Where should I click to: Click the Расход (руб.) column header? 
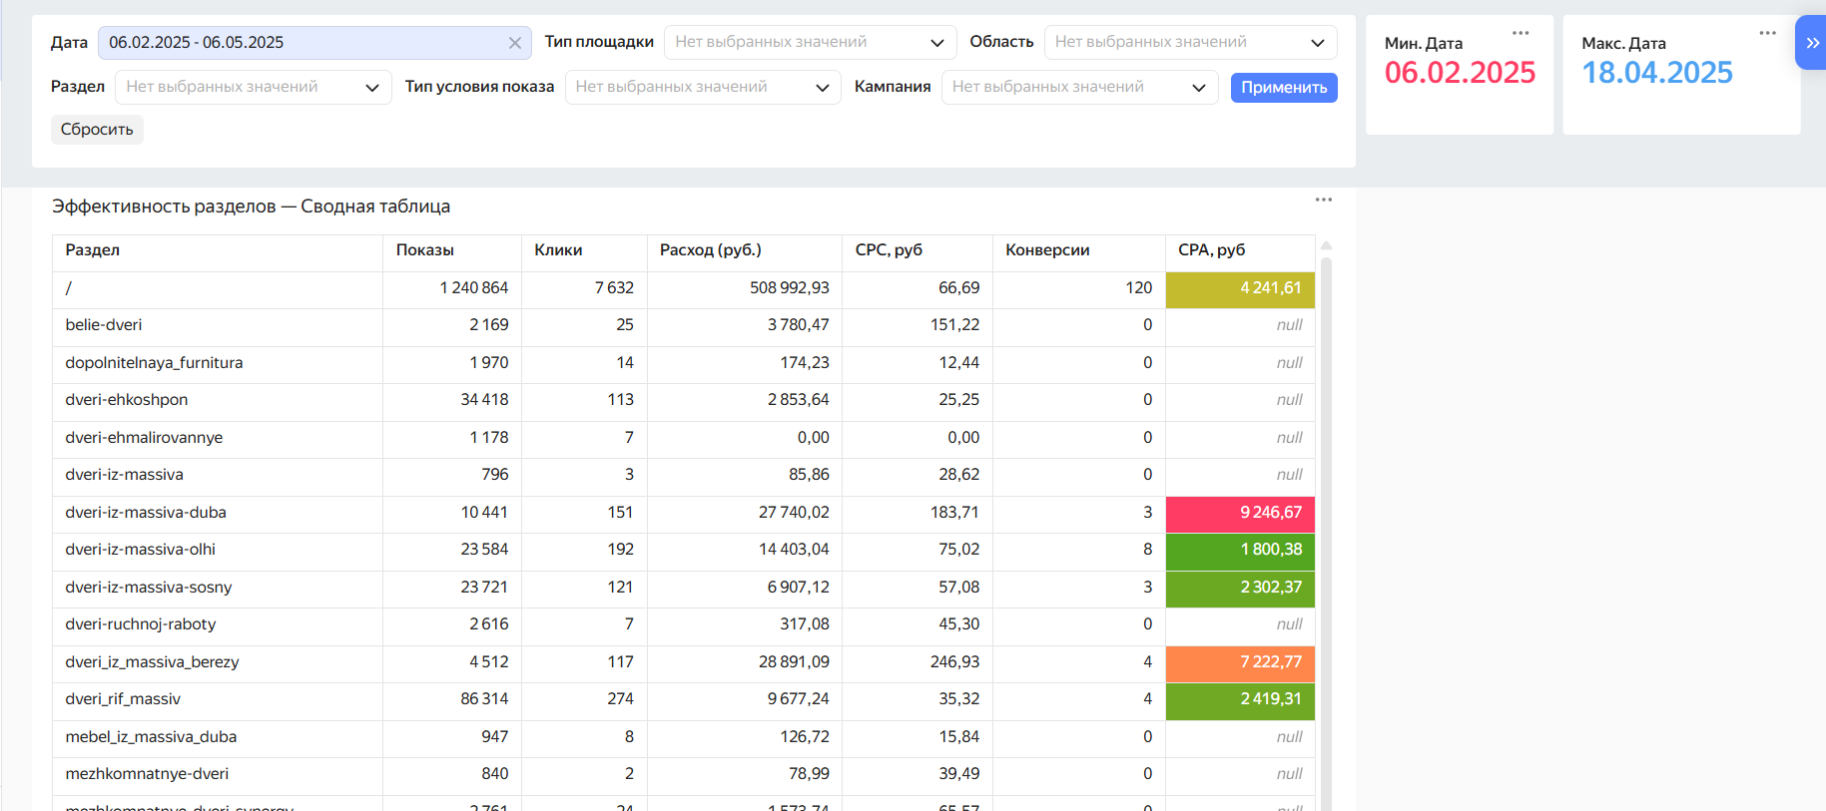[x=710, y=250]
